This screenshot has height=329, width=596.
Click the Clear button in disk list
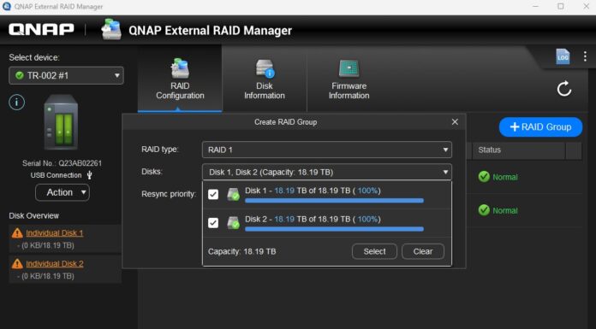click(x=423, y=251)
